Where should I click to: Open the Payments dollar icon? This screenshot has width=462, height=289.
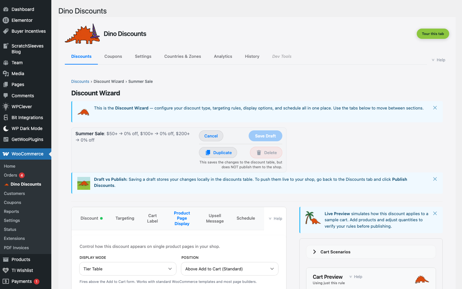tap(6, 281)
